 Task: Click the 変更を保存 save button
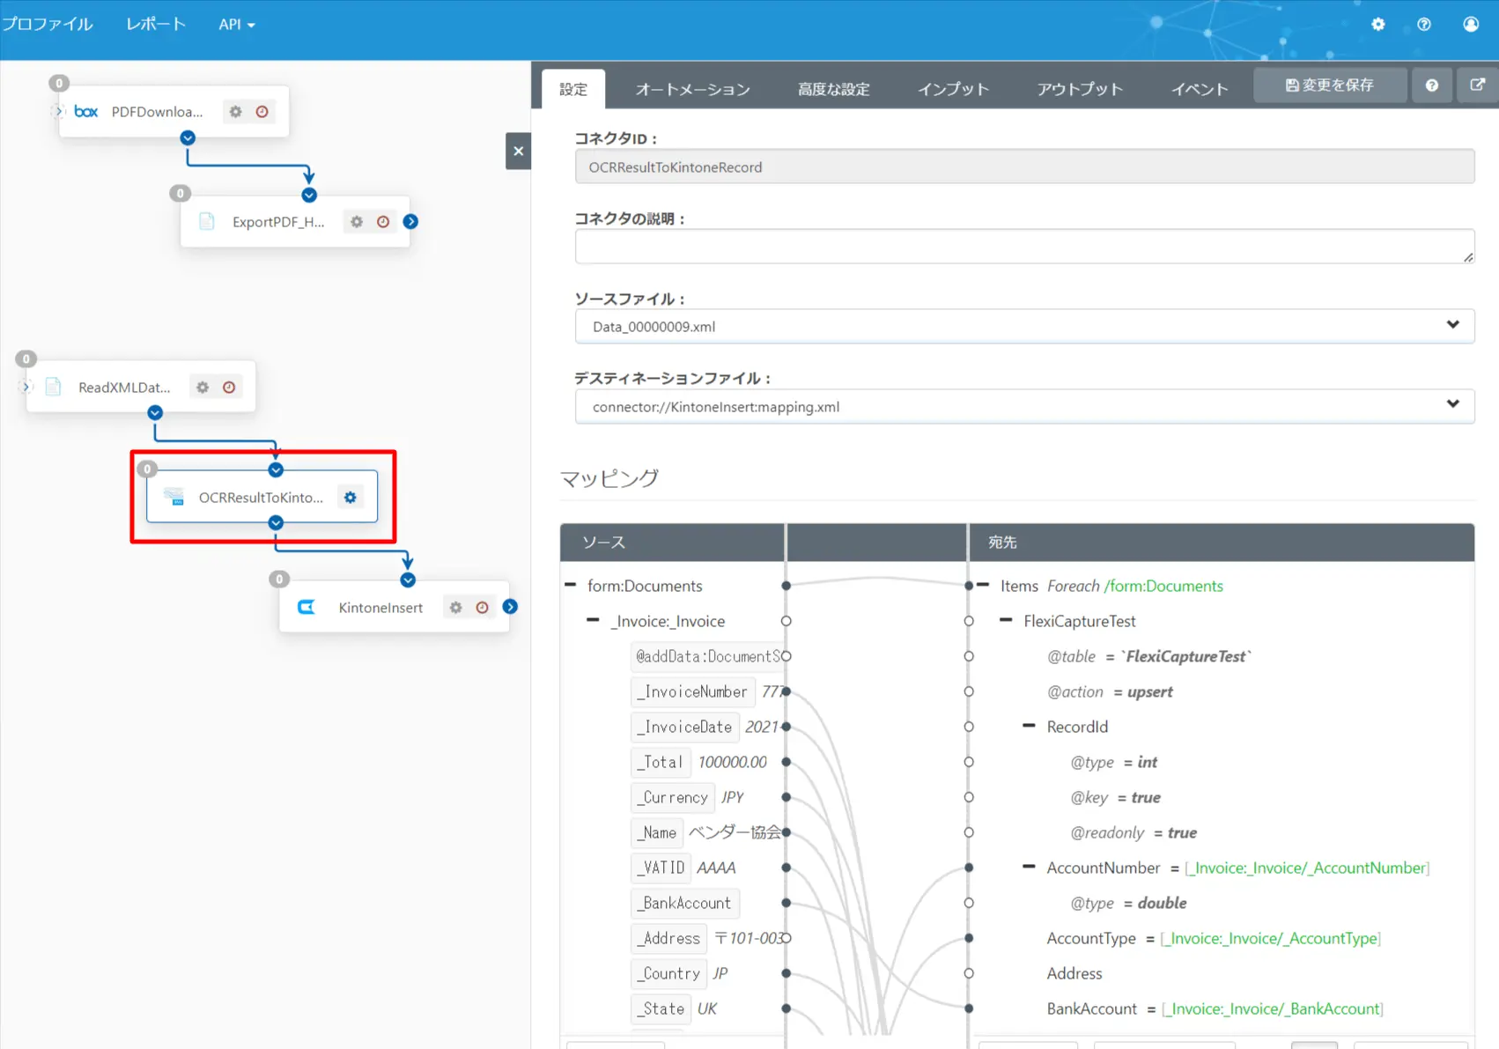(x=1330, y=85)
